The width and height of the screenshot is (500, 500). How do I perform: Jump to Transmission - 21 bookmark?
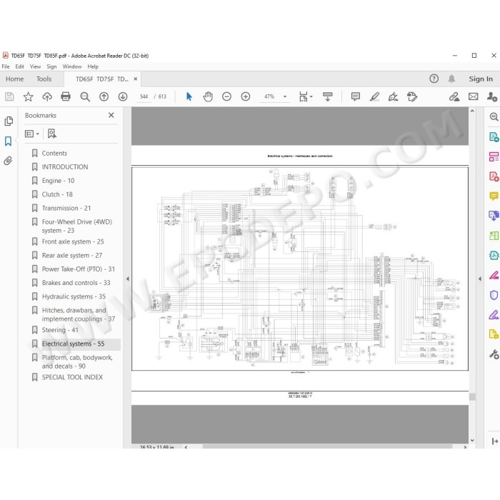coord(66,208)
